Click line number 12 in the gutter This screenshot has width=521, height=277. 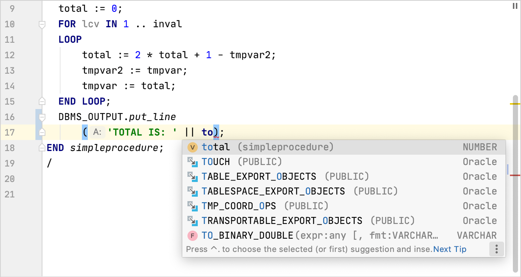point(10,55)
